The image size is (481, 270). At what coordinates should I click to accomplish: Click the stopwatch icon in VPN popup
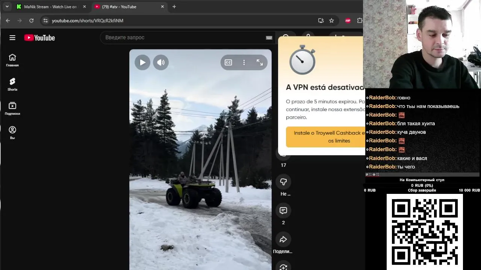click(x=302, y=60)
